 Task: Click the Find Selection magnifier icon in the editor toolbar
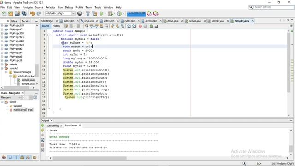[86, 26]
